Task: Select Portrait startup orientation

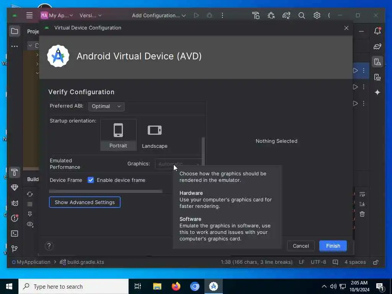Action: click(118, 135)
